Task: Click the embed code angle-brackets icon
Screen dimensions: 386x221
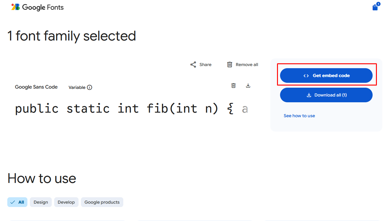Action: (x=306, y=75)
